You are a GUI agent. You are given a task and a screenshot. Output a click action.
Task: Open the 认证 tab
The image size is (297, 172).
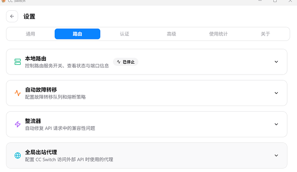(x=124, y=34)
